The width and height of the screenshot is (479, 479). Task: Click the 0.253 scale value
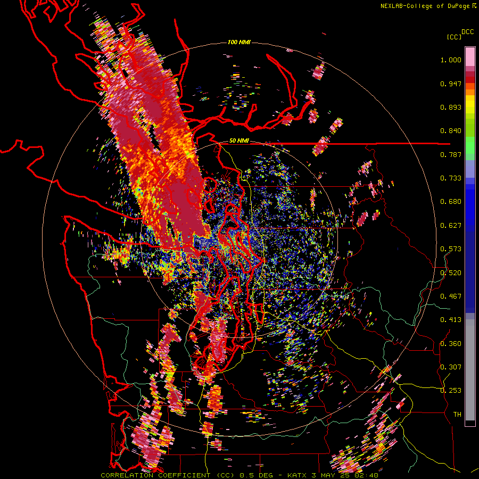(451, 391)
